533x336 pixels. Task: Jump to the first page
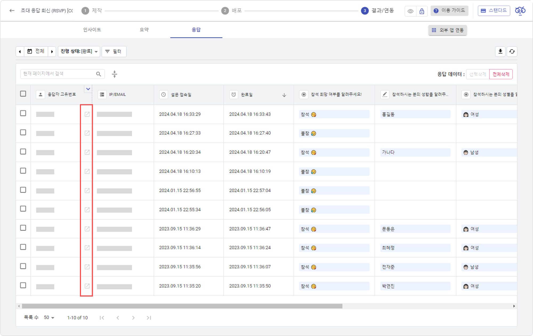coord(102,318)
